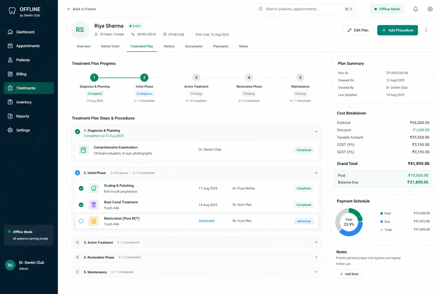Click the Upcoming status badge
Image resolution: width=441 pixels, height=294 pixels.
(x=304, y=221)
